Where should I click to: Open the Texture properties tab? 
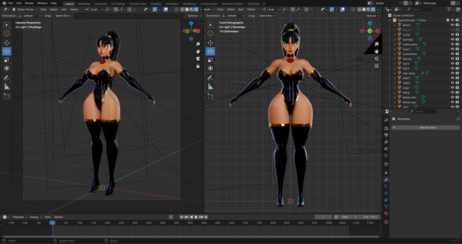coord(386,222)
